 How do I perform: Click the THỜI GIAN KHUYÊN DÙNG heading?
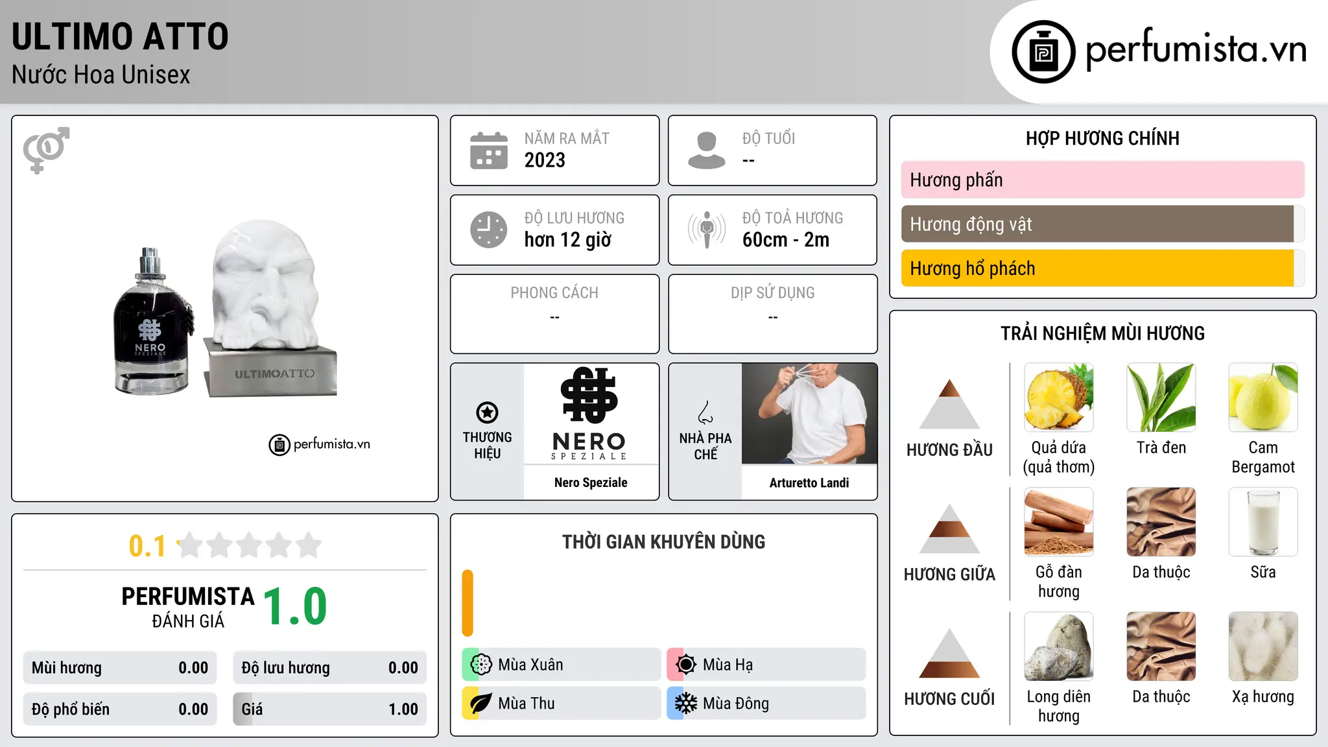point(663,542)
